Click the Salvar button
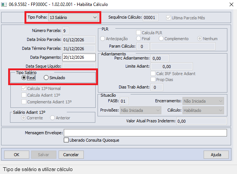 (44, 155)
